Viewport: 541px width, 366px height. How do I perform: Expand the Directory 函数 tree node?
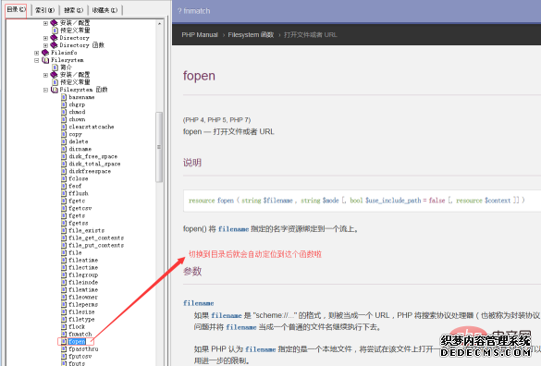45,45
